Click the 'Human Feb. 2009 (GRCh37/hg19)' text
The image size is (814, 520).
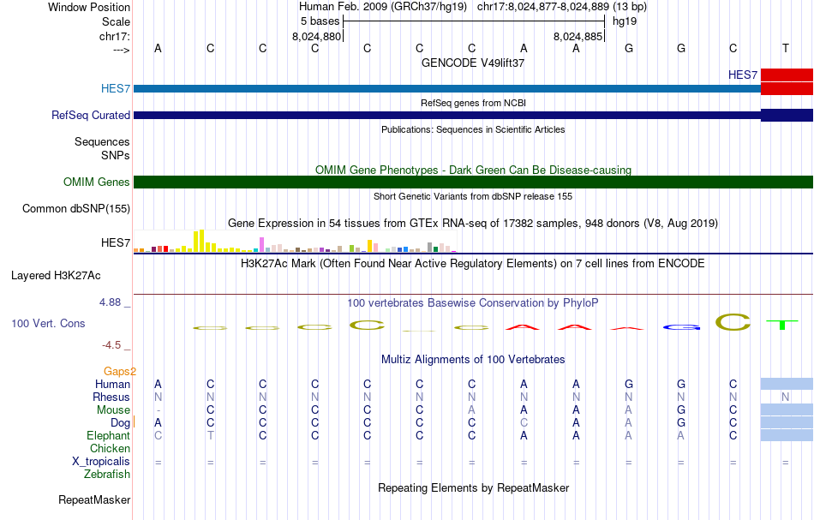tap(383, 7)
